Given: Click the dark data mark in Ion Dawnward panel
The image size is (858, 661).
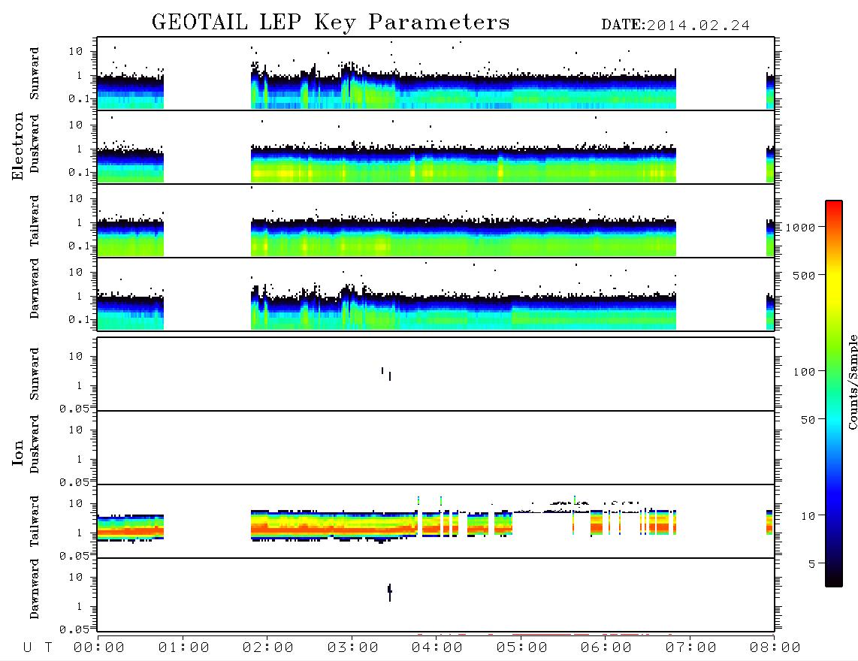Looking at the screenshot, I should tap(390, 592).
